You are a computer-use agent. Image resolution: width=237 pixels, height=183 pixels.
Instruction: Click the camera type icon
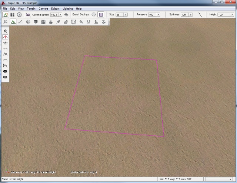point(28,14)
